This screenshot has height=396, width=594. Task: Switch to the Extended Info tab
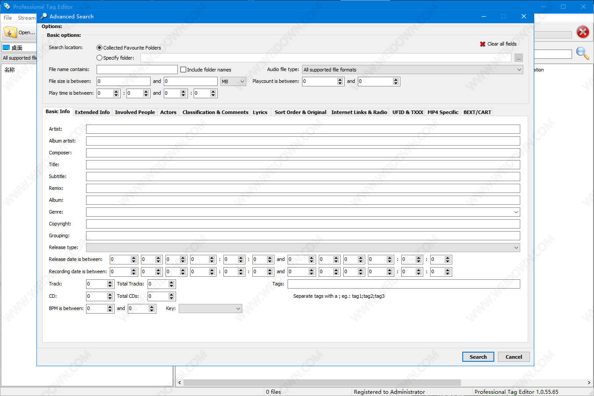point(92,112)
